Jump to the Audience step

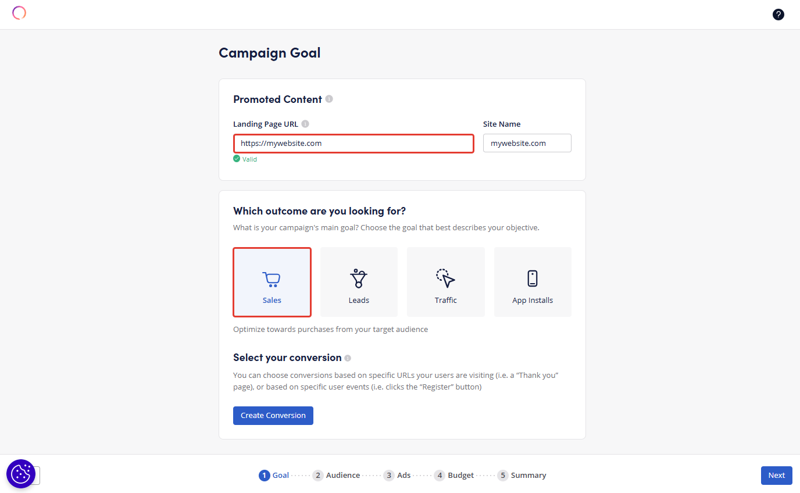[336, 476]
